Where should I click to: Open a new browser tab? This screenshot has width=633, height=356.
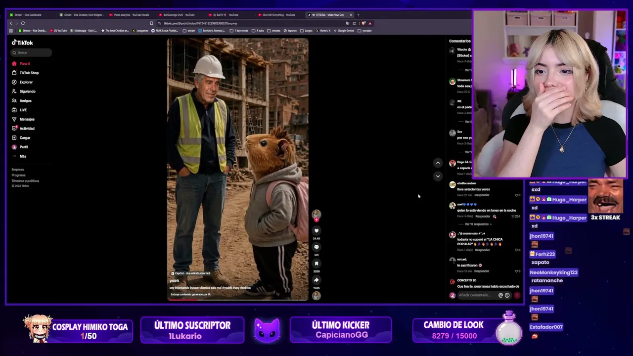click(x=358, y=15)
